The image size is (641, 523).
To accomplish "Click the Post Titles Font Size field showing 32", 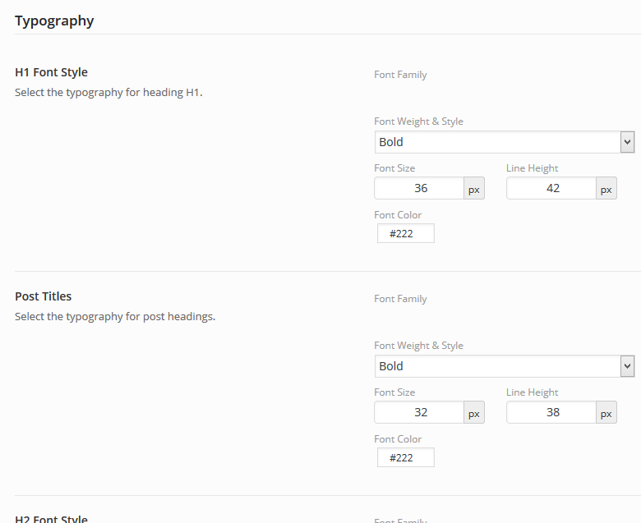I will [419, 412].
